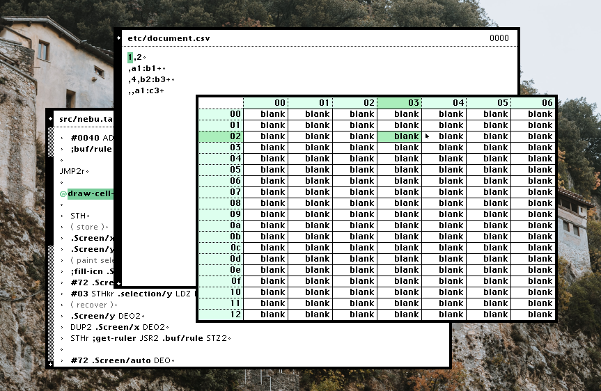Click the tab arrow before '( recover )' line
601x391 pixels.
click(x=61, y=305)
